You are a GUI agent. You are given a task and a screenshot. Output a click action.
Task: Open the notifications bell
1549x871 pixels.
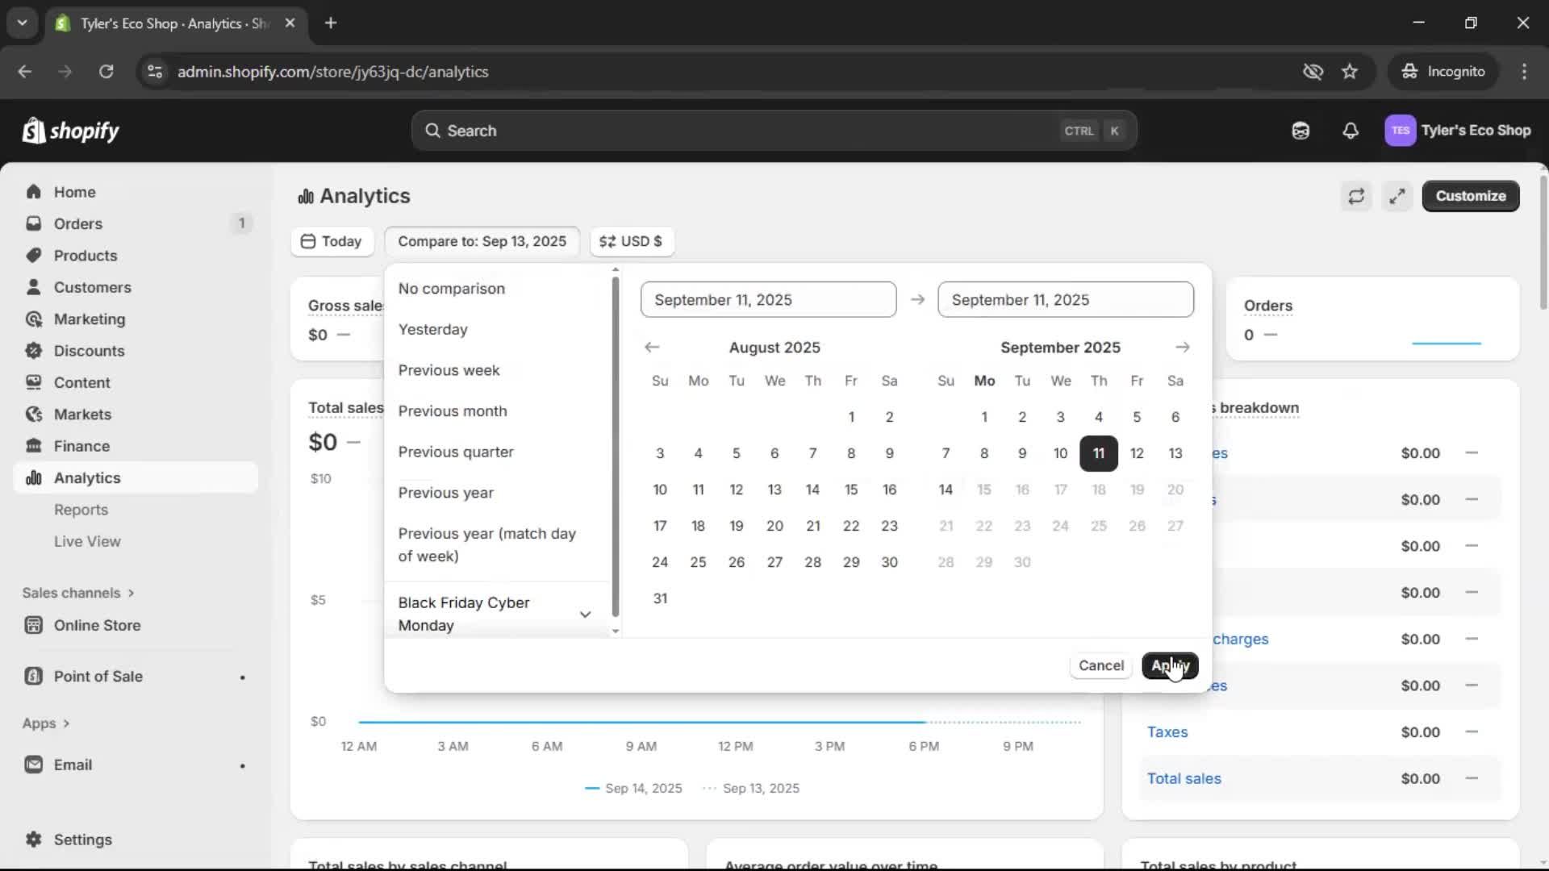coord(1351,130)
